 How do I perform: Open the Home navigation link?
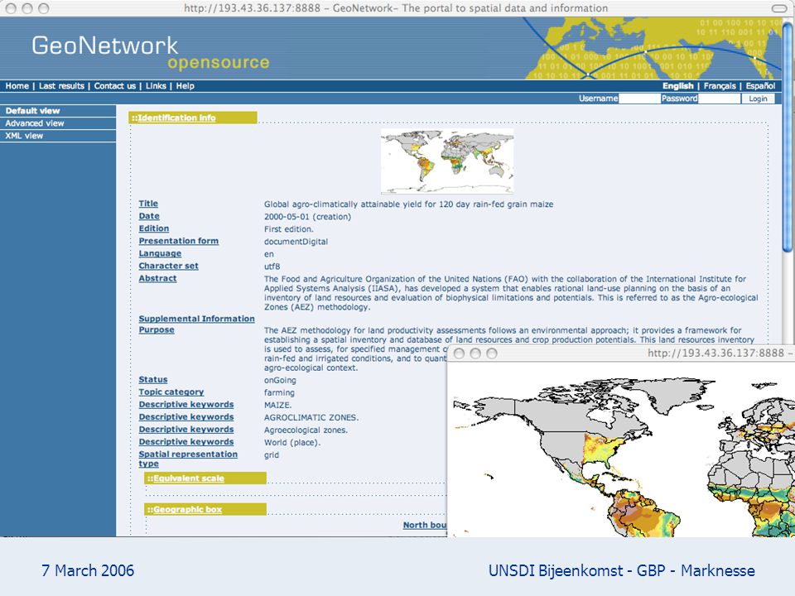pyautogui.click(x=17, y=86)
